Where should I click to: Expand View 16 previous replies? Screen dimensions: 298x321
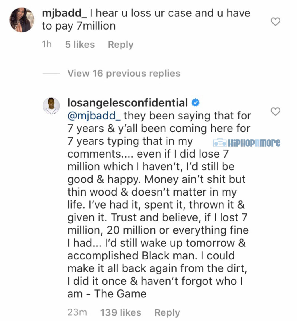[x=124, y=74]
